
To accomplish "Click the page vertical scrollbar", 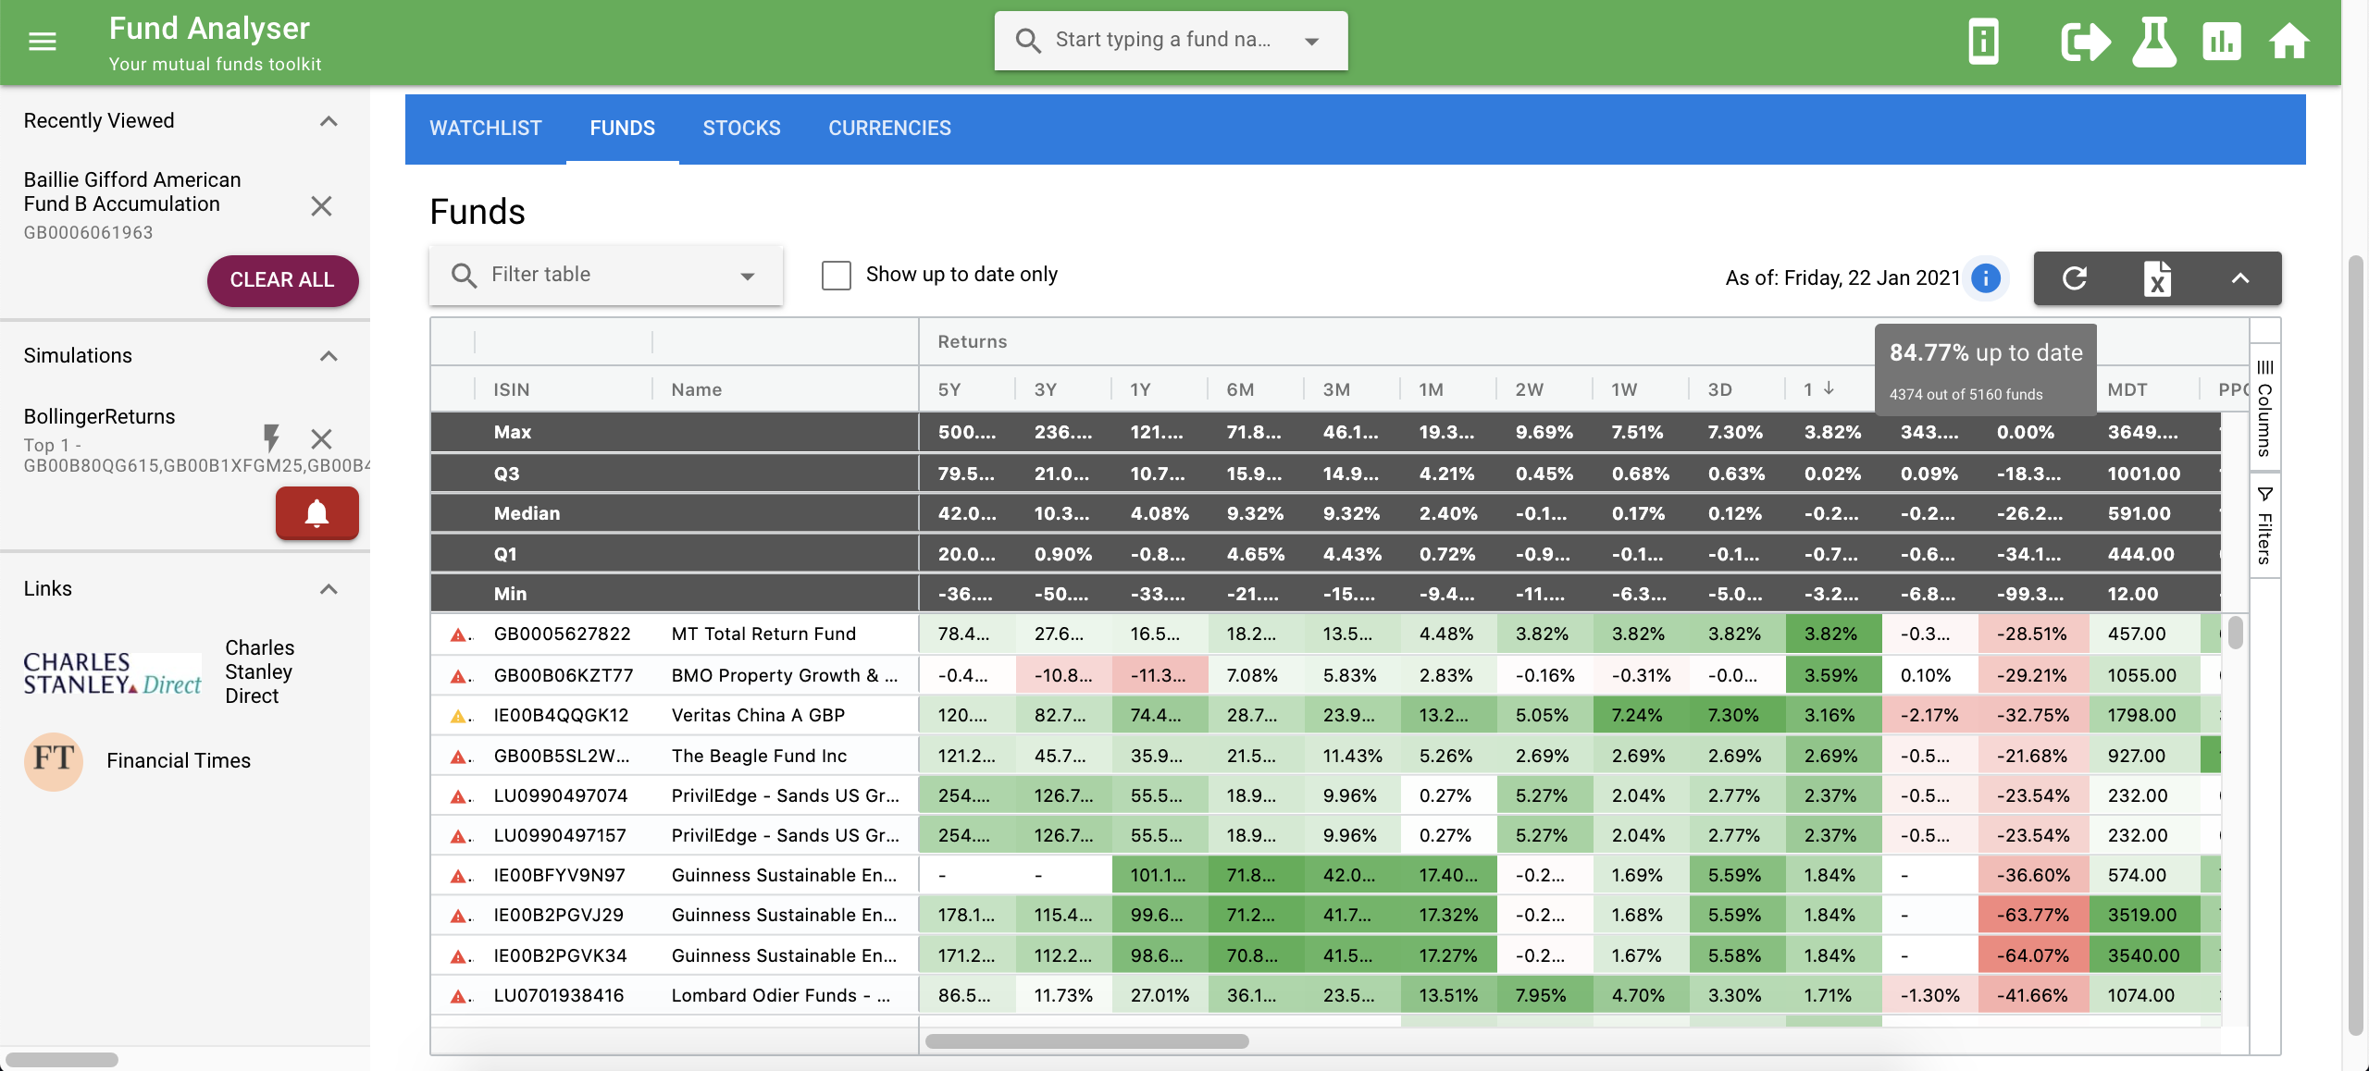I will tap(2356, 647).
